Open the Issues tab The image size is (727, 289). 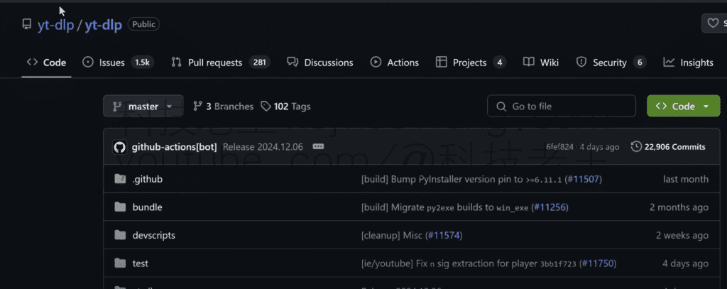pos(117,62)
